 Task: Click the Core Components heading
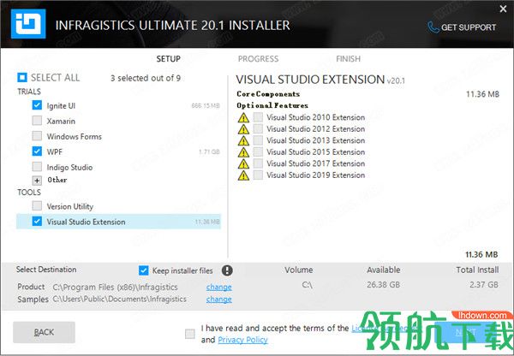268,94
